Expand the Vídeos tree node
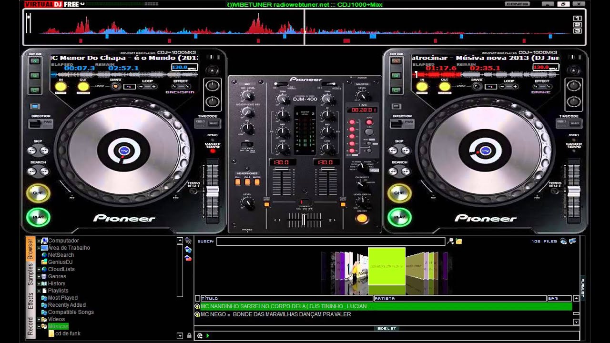 (39, 319)
